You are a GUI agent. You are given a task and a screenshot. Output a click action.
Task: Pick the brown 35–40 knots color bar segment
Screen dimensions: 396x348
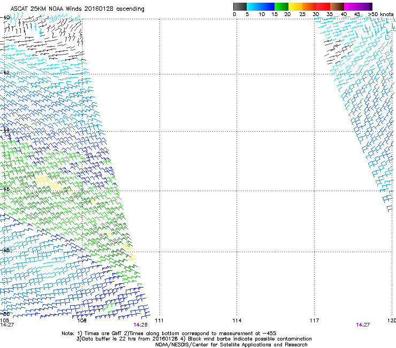point(337,6)
